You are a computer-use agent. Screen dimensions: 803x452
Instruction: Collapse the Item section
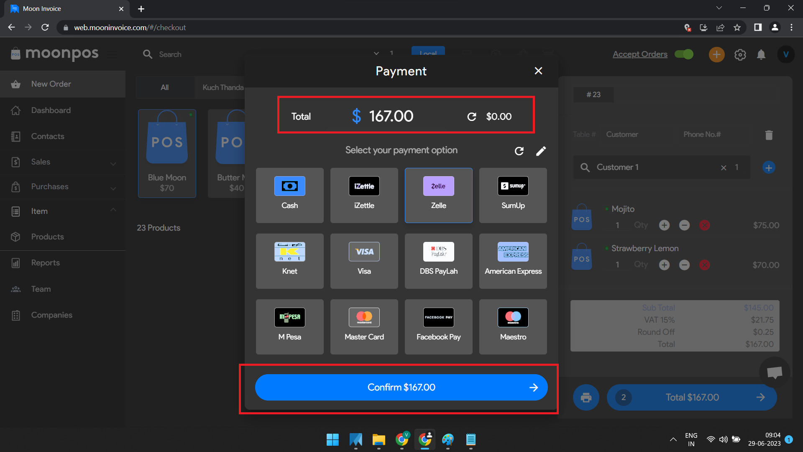[63, 211]
